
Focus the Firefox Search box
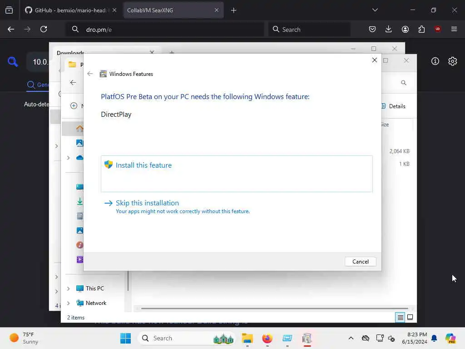click(x=309, y=30)
